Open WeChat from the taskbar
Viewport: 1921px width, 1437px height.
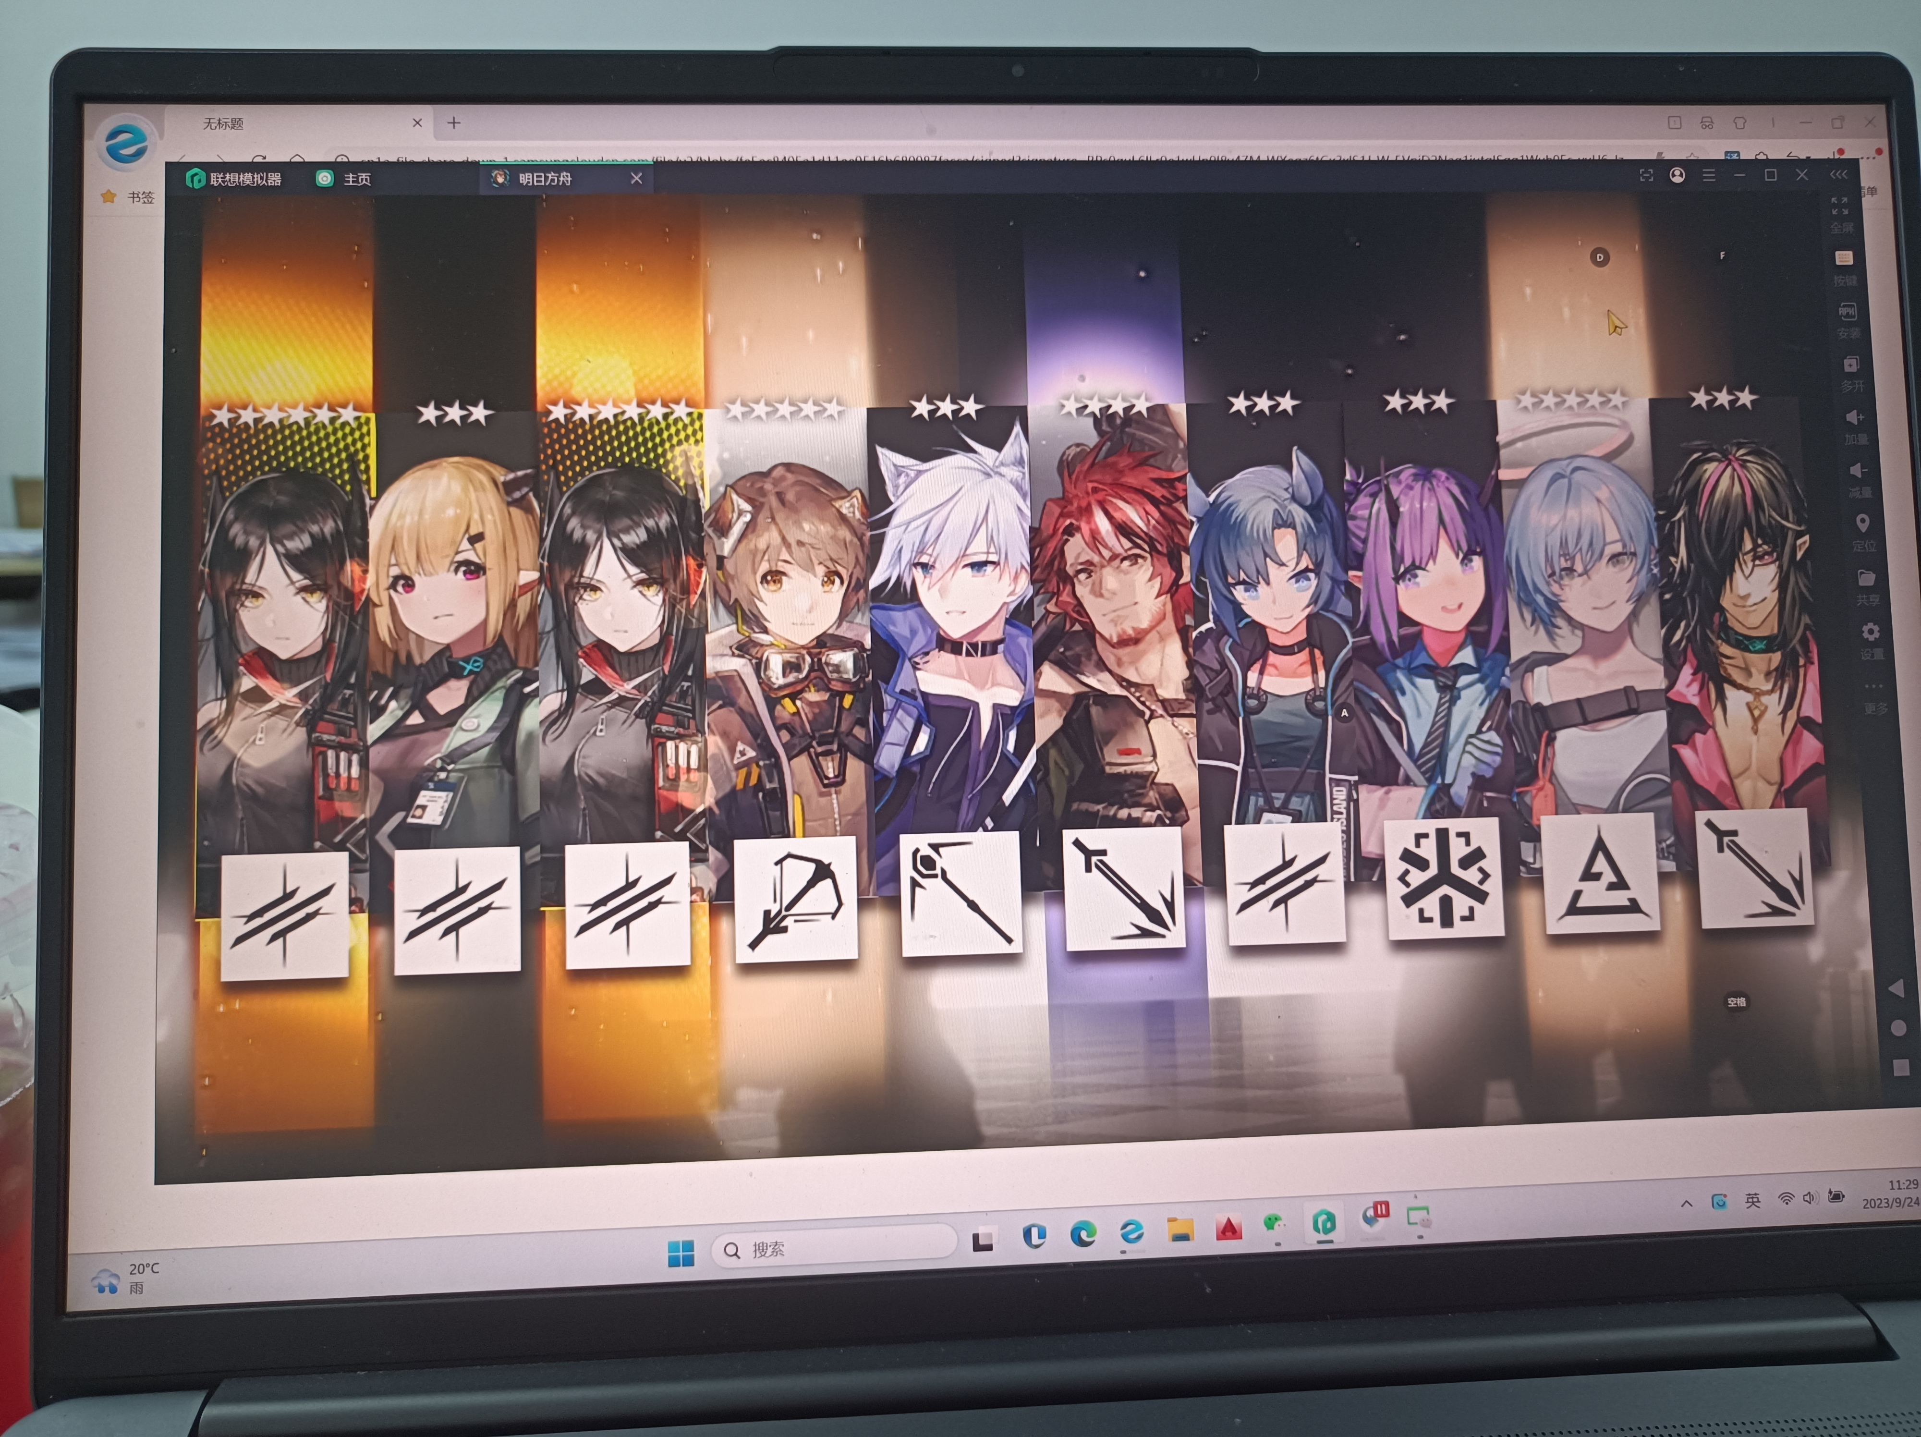coord(1275,1225)
